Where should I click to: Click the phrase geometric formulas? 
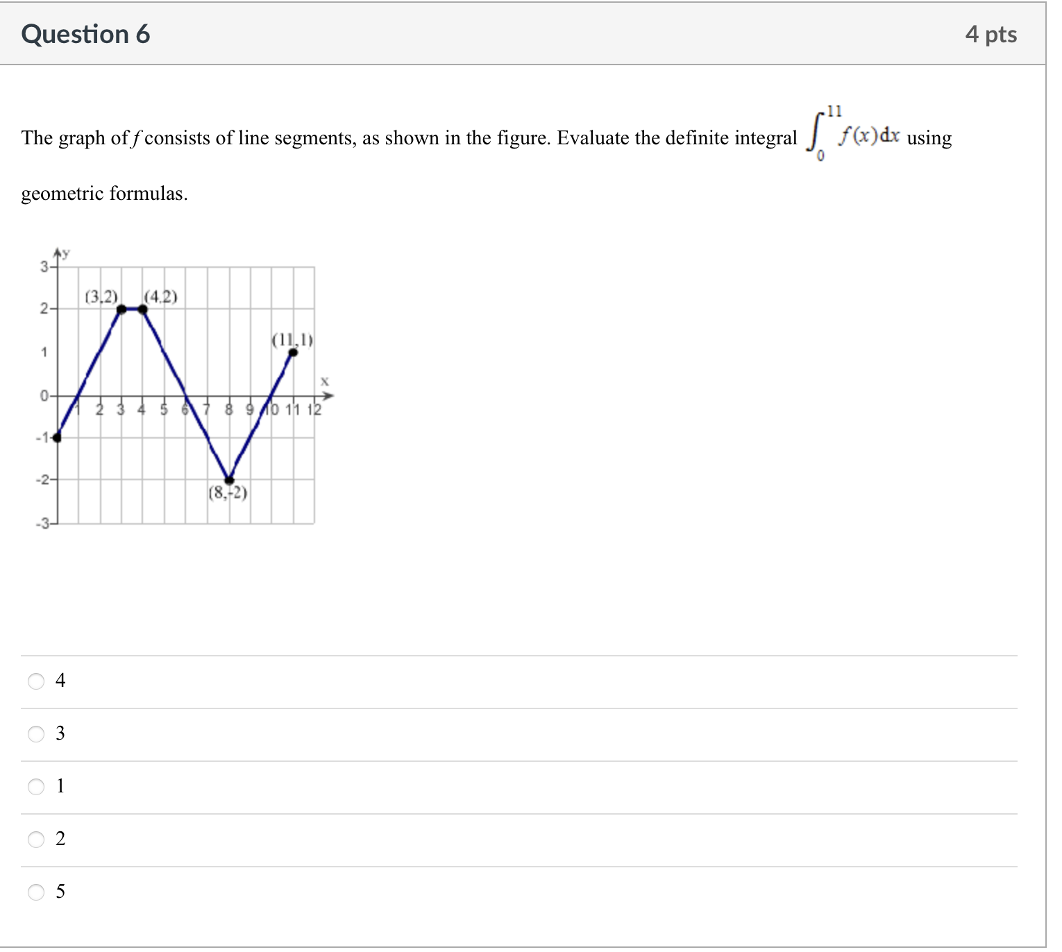tap(103, 193)
